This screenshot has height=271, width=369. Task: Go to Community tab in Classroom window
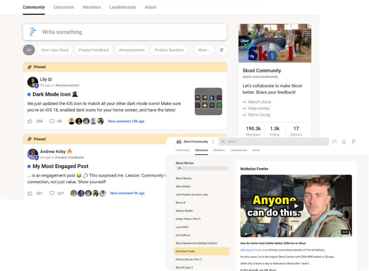182,150
